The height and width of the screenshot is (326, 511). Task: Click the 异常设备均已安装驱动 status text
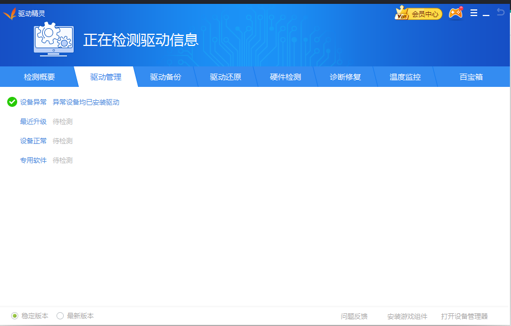coord(86,102)
